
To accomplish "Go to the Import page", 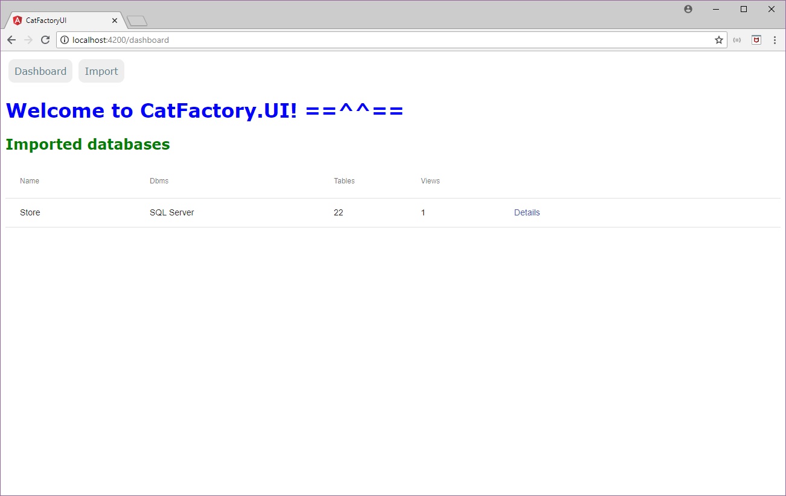I will coord(101,71).
